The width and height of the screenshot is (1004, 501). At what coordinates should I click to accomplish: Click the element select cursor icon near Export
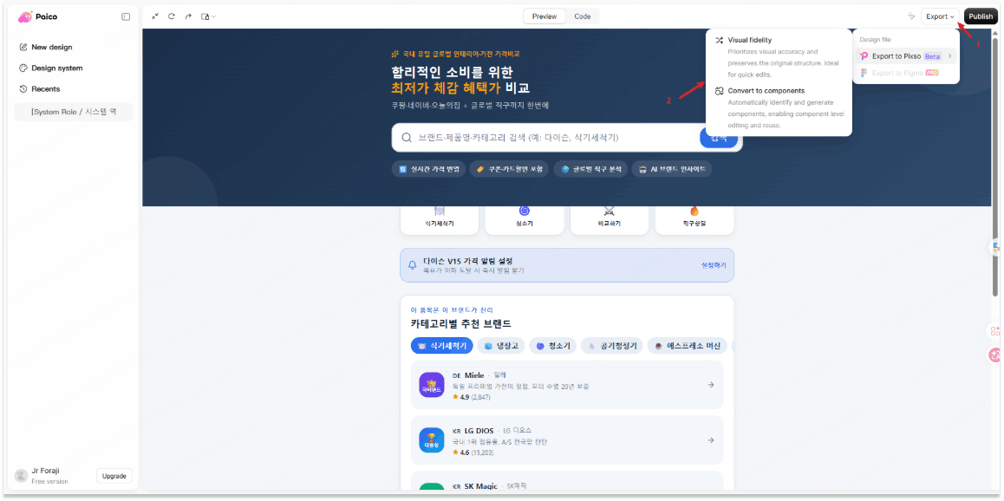pos(910,16)
